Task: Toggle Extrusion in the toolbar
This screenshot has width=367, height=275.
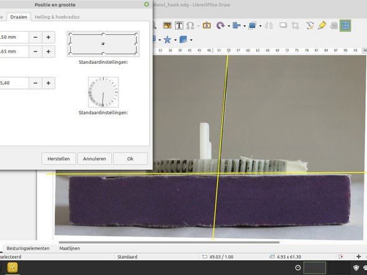Action: pyautogui.click(x=334, y=25)
